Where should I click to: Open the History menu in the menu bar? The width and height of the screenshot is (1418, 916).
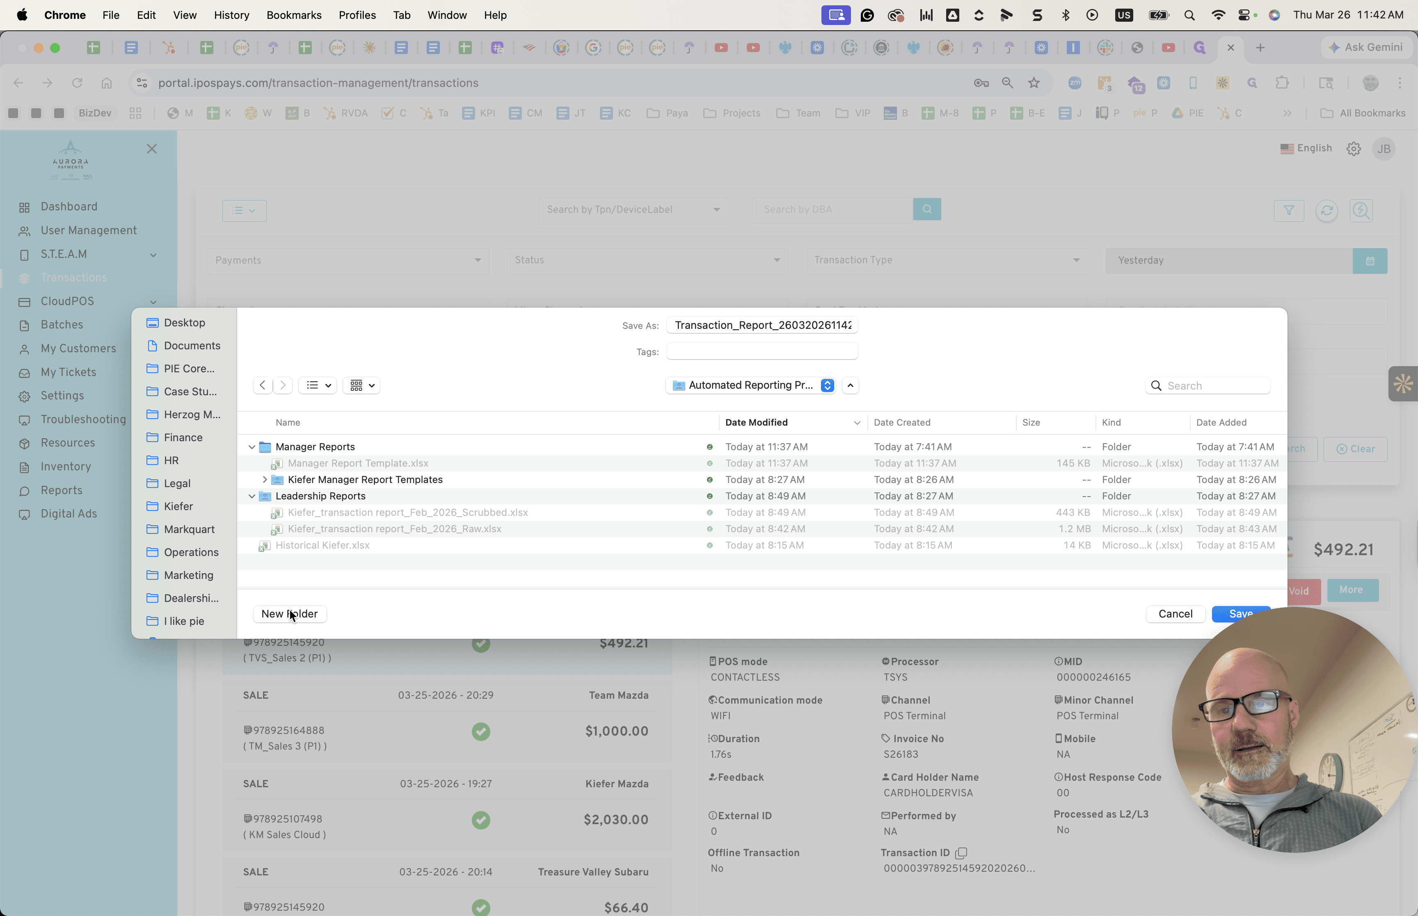click(231, 15)
